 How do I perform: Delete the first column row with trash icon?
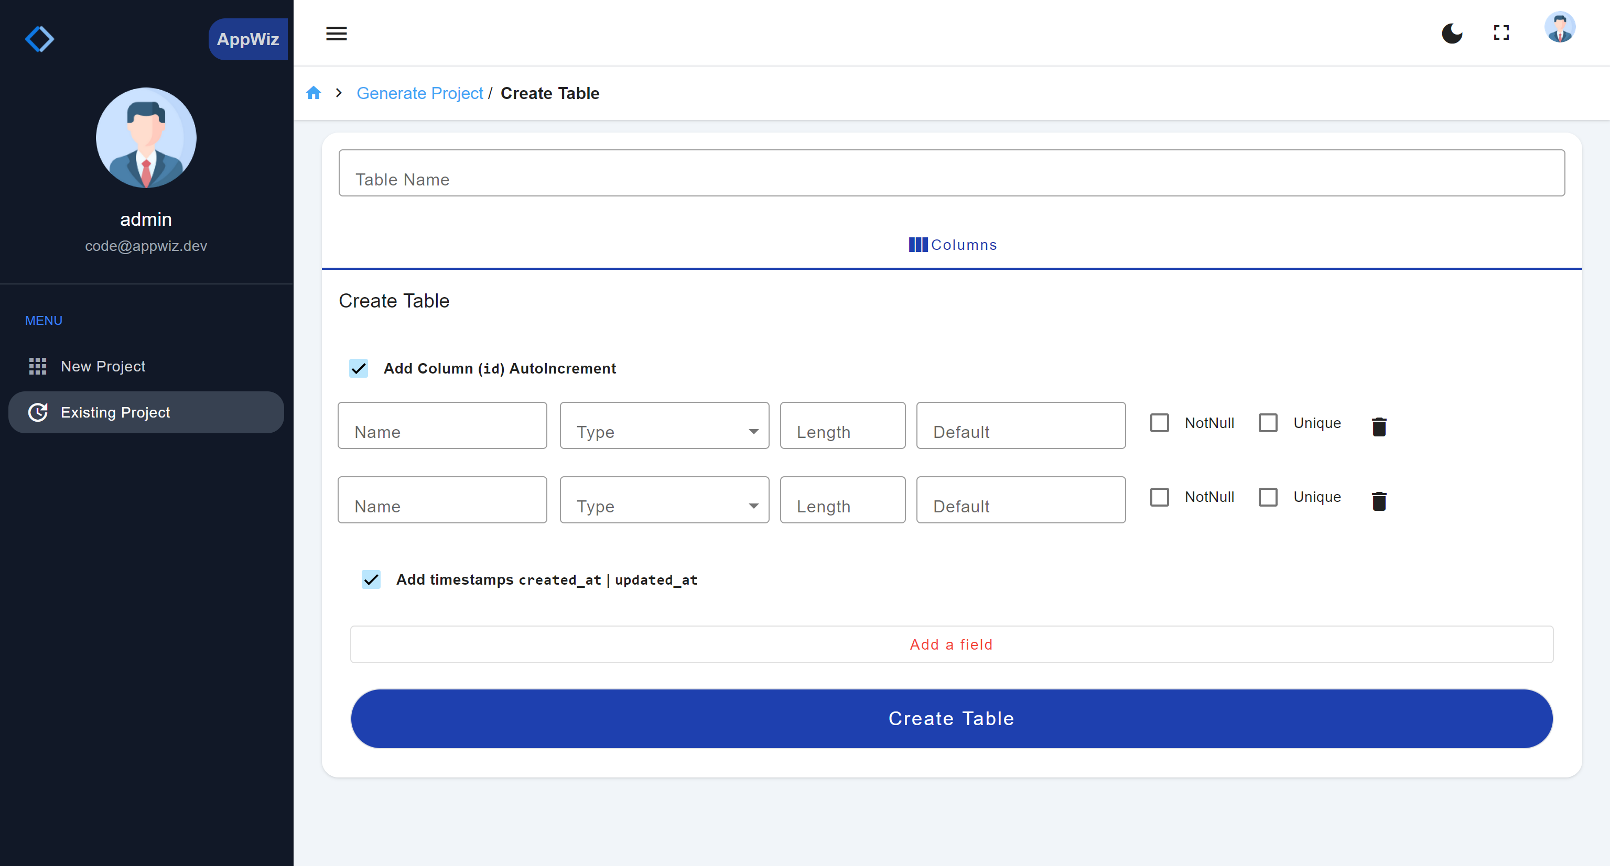click(x=1379, y=426)
